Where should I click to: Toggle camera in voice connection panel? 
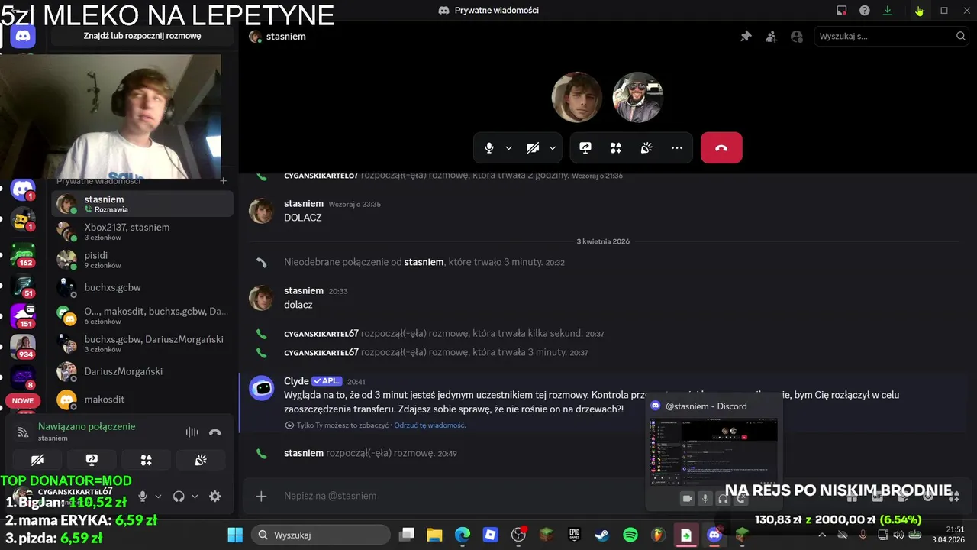(37, 460)
